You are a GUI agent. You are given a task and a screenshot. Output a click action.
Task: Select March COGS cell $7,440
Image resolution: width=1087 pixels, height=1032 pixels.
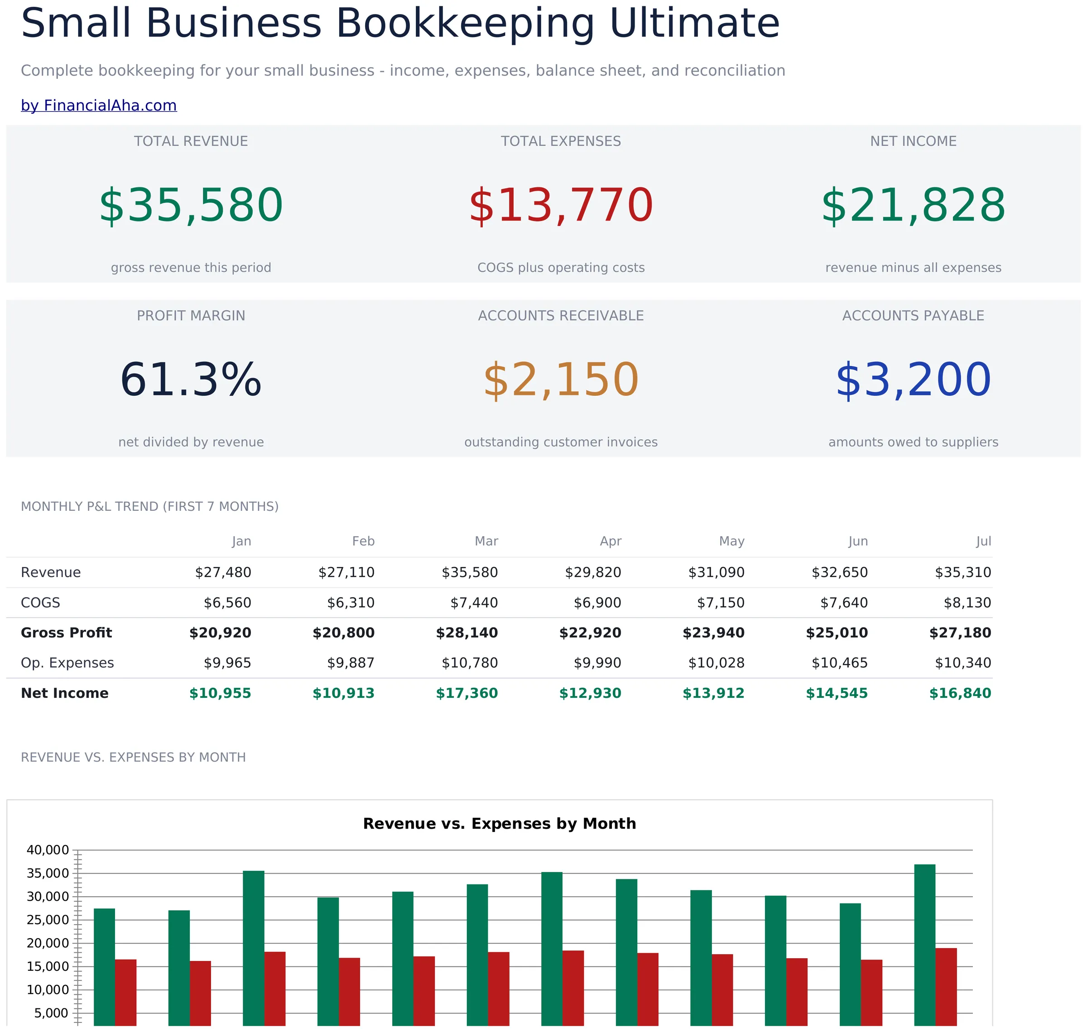[x=474, y=603]
